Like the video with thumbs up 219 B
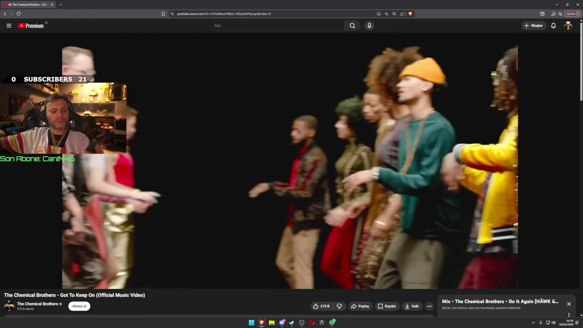Image resolution: width=583 pixels, height=328 pixels. point(321,306)
